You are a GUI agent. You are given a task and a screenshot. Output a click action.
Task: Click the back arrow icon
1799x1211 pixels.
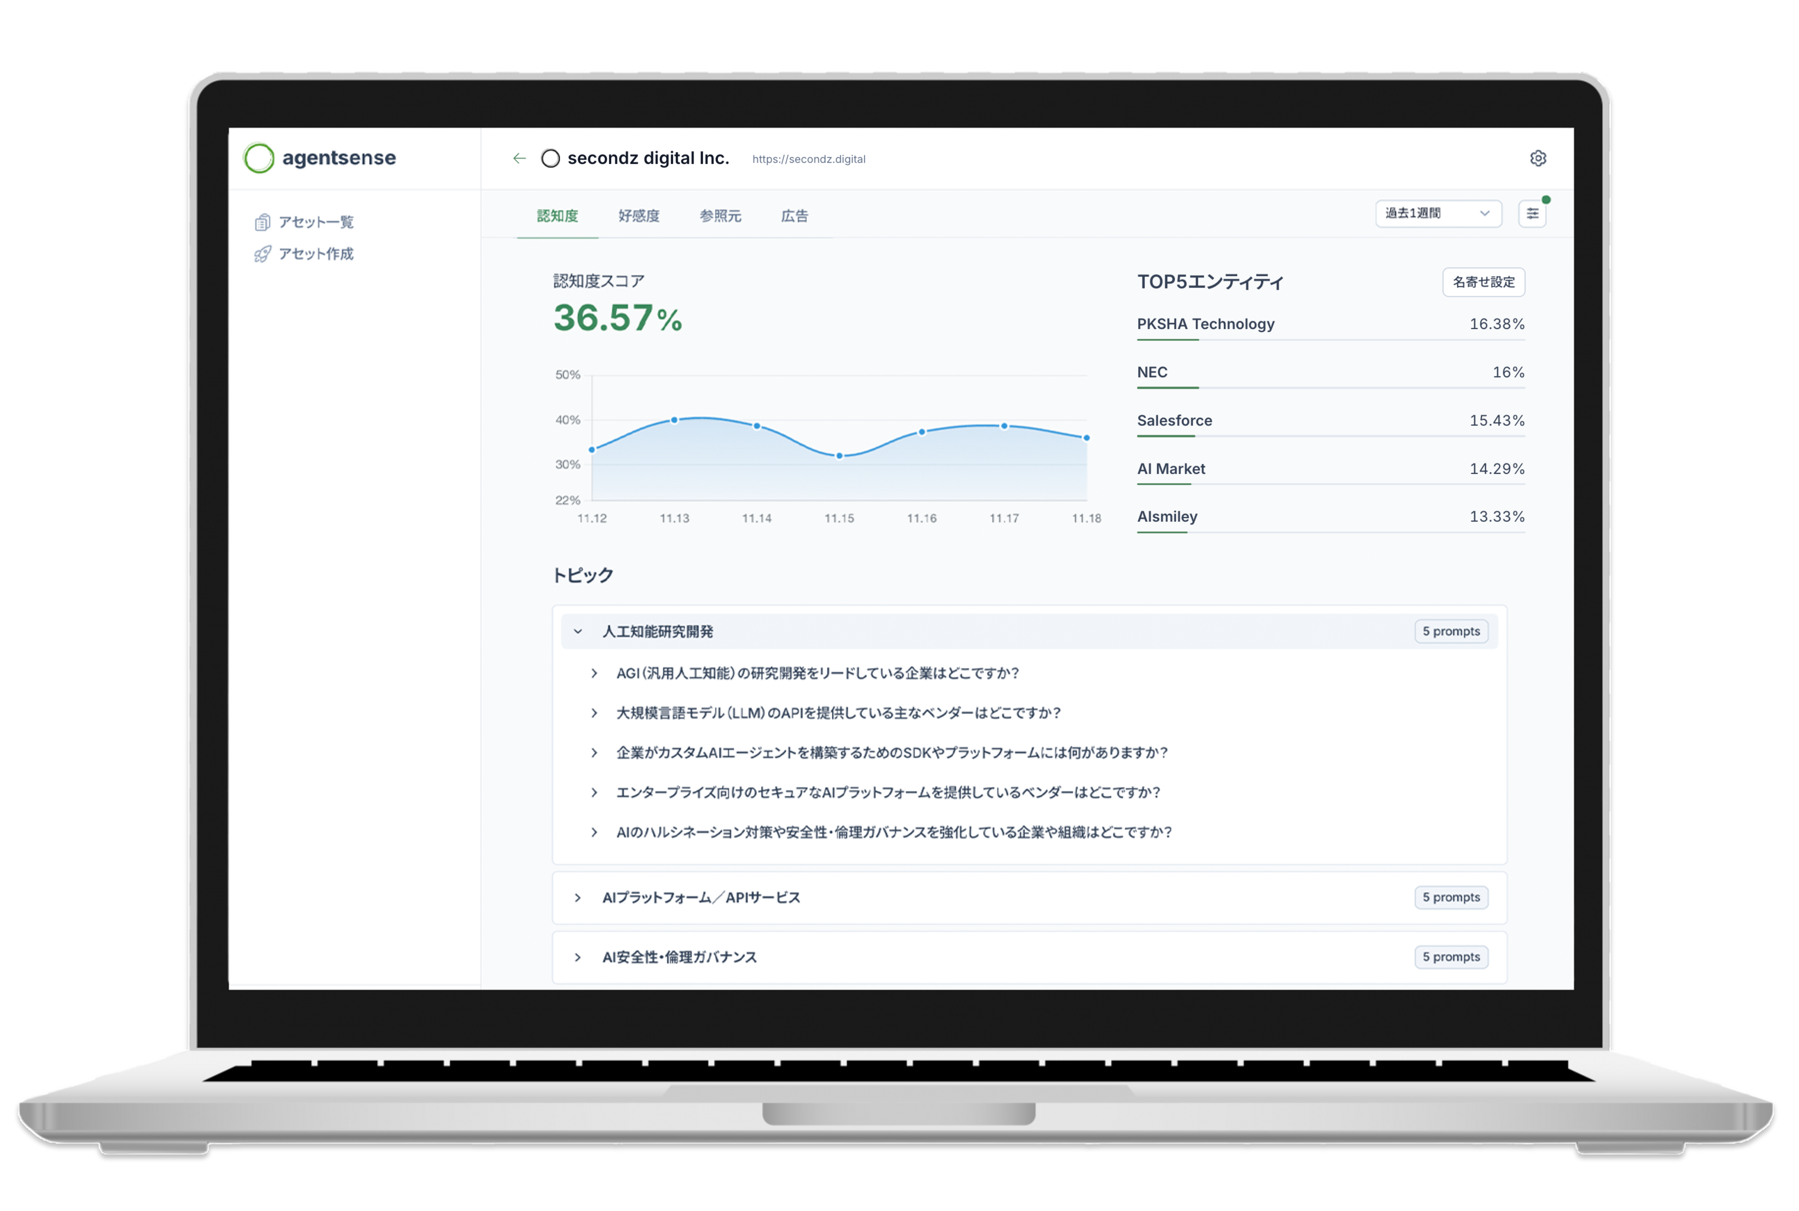(x=519, y=158)
